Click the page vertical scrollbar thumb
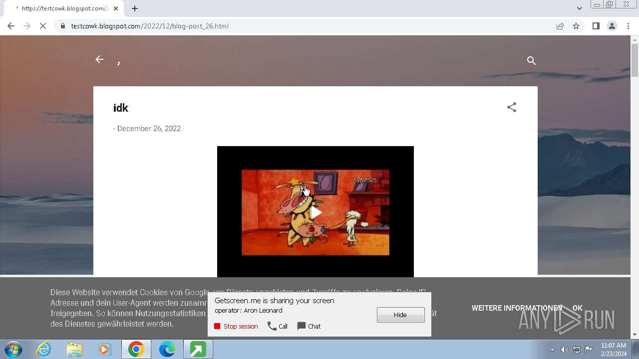 (x=635, y=60)
